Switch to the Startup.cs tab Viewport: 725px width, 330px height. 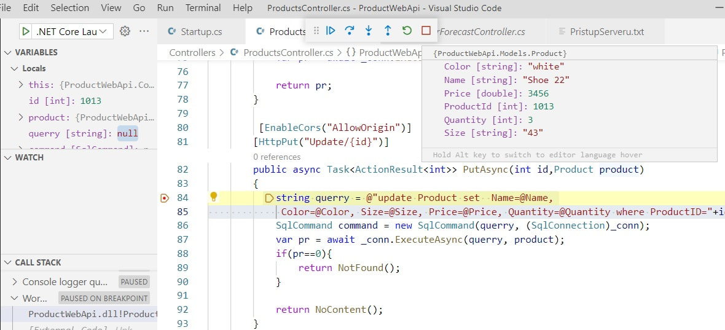click(x=201, y=31)
